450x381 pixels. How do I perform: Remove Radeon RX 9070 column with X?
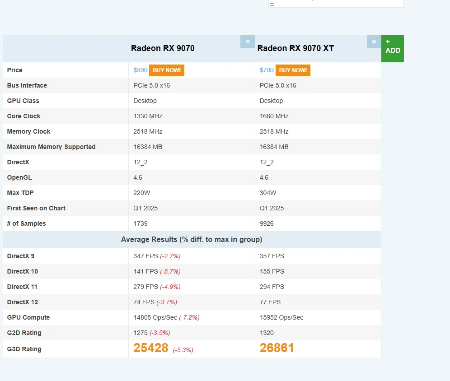click(248, 42)
